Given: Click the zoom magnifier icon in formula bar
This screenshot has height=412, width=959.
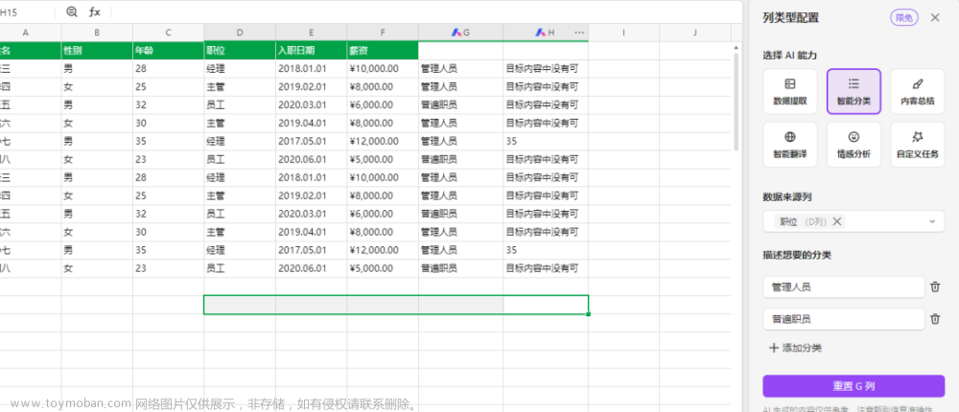Looking at the screenshot, I should [x=72, y=11].
